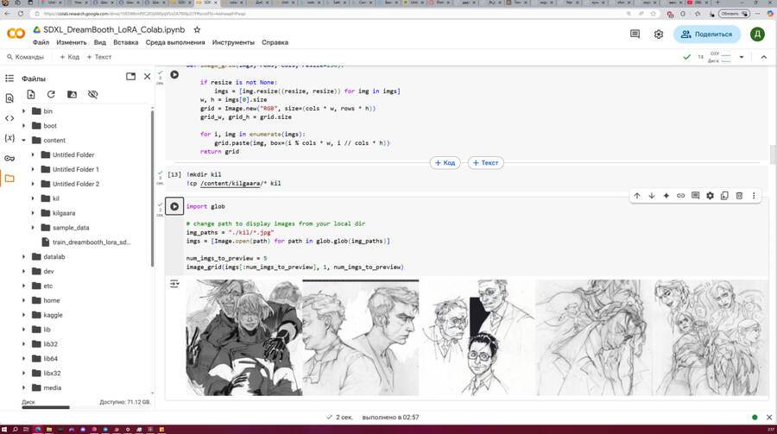Open the runtime connection dropdown arrow
The height and width of the screenshot is (434, 777).
(742, 57)
